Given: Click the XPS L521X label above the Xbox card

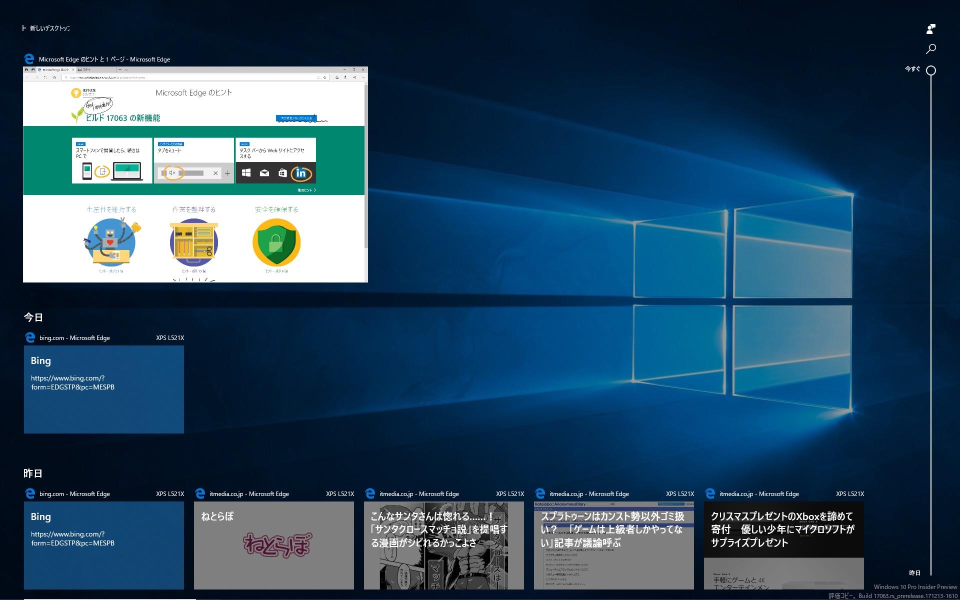Looking at the screenshot, I should tap(850, 494).
